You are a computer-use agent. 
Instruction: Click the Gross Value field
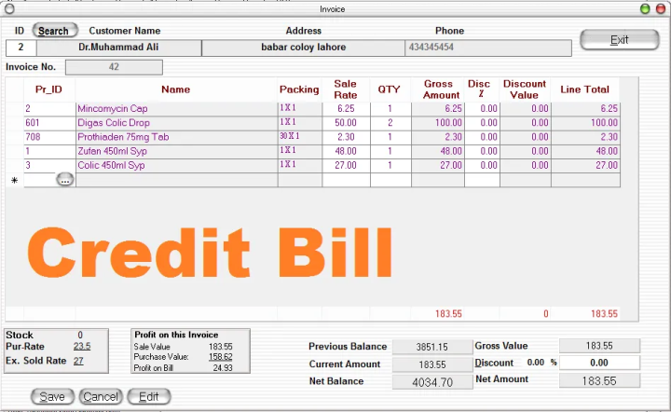pyautogui.click(x=599, y=346)
